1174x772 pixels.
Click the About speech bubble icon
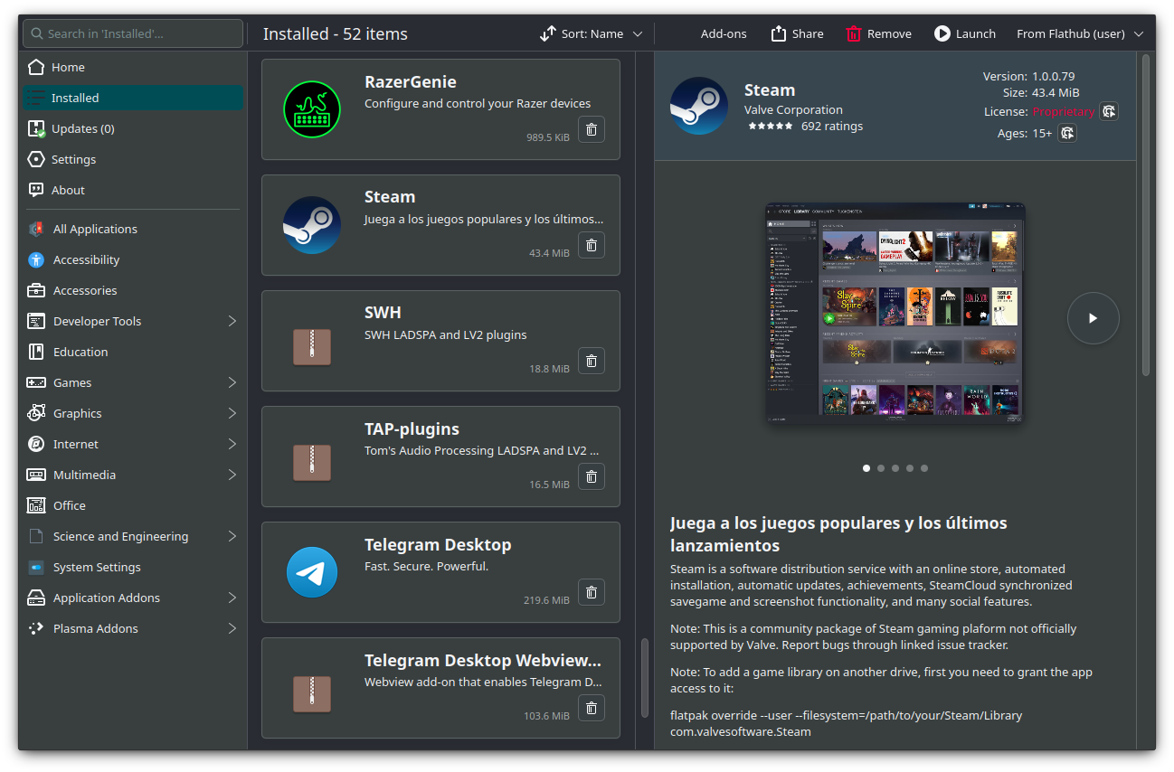click(36, 190)
